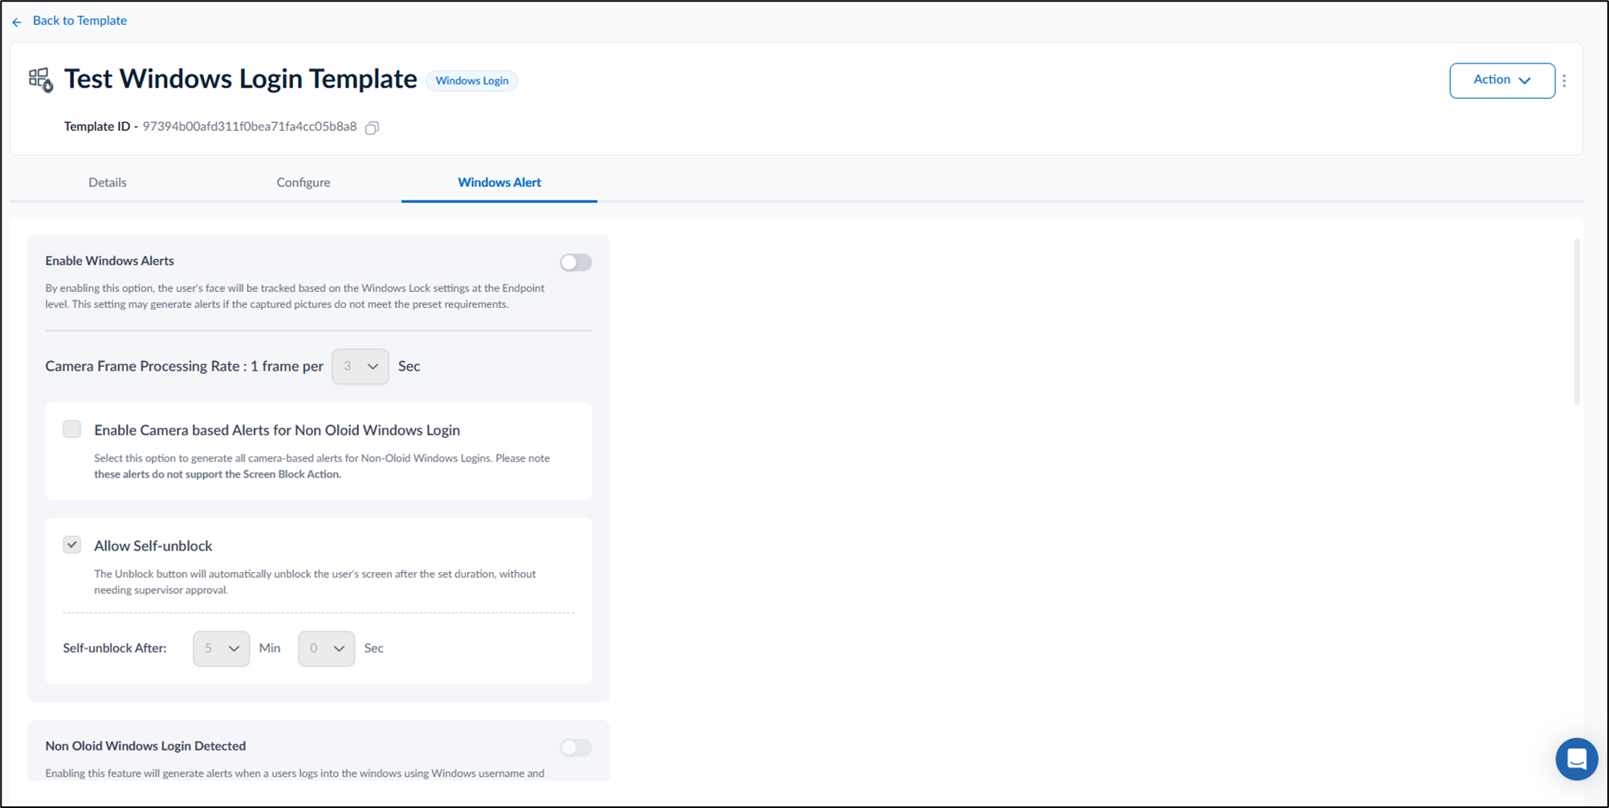Click the vertical scrollbar of the alert panel

[1577, 321]
